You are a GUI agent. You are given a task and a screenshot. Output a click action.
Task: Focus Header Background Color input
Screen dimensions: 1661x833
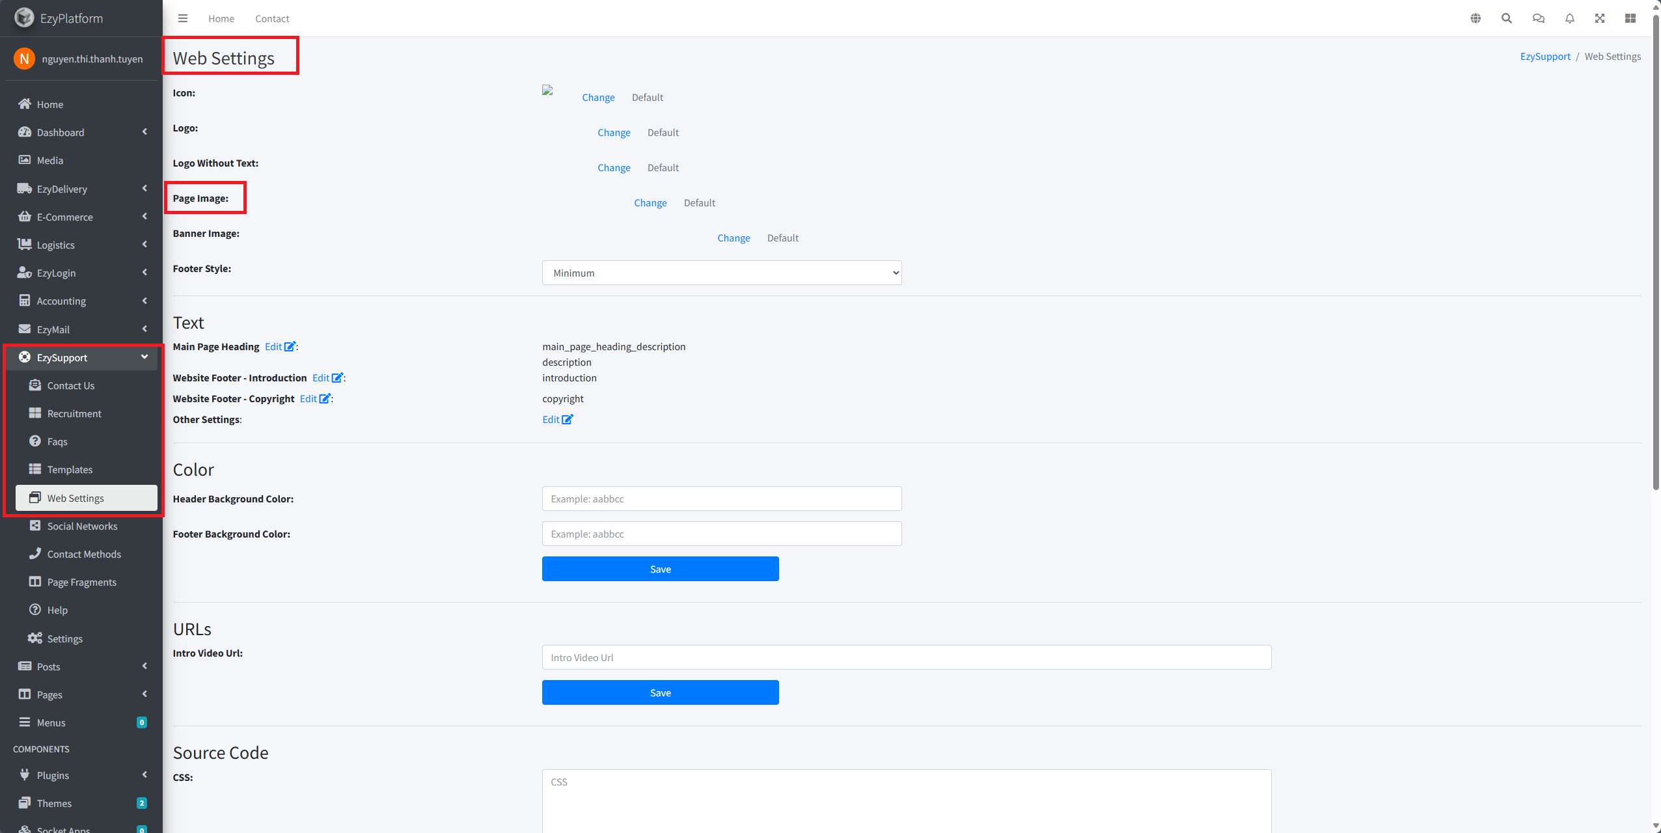pyautogui.click(x=722, y=498)
